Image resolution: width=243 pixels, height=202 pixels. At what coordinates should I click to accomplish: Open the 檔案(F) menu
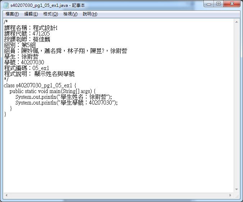tap(12, 14)
